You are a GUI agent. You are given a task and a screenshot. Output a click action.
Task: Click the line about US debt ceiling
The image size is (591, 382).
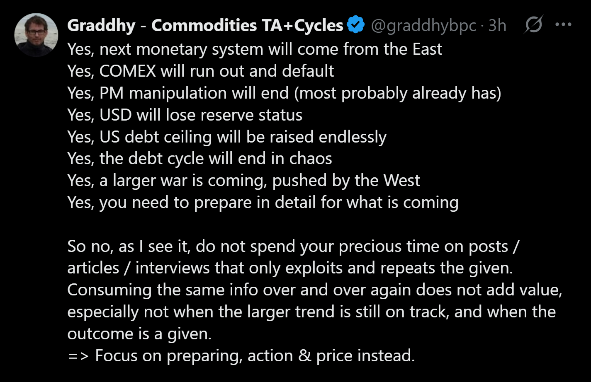coord(227,137)
